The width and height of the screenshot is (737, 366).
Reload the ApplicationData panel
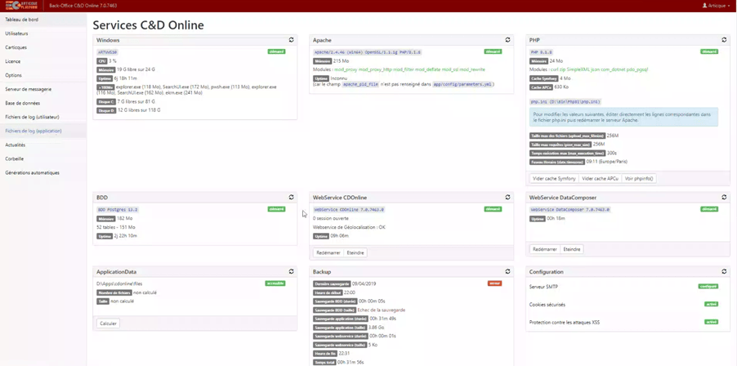click(291, 271)
